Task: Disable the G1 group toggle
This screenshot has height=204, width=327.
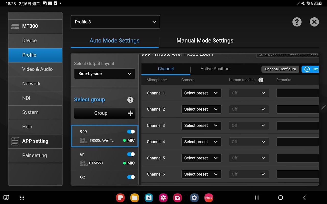Action: [x=131, y=154]
